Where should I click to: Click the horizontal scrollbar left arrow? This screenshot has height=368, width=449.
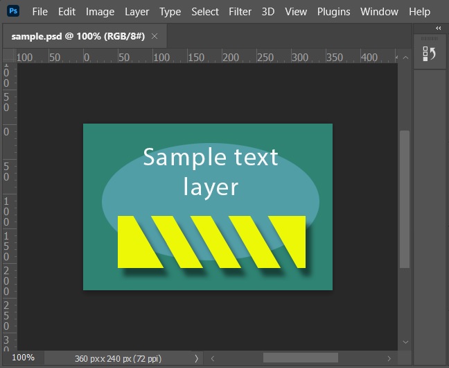coord(211,358)
